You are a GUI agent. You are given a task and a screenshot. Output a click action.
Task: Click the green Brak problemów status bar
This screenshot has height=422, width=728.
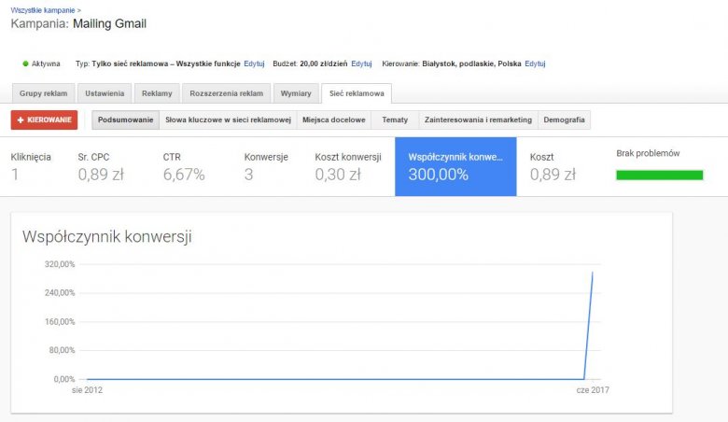tap(659, 175)
